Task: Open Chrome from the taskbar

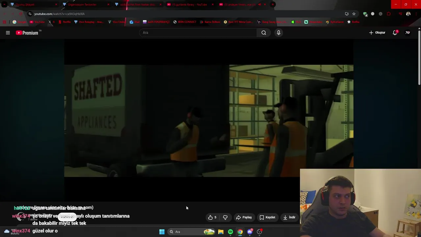Action: point(240,232)
